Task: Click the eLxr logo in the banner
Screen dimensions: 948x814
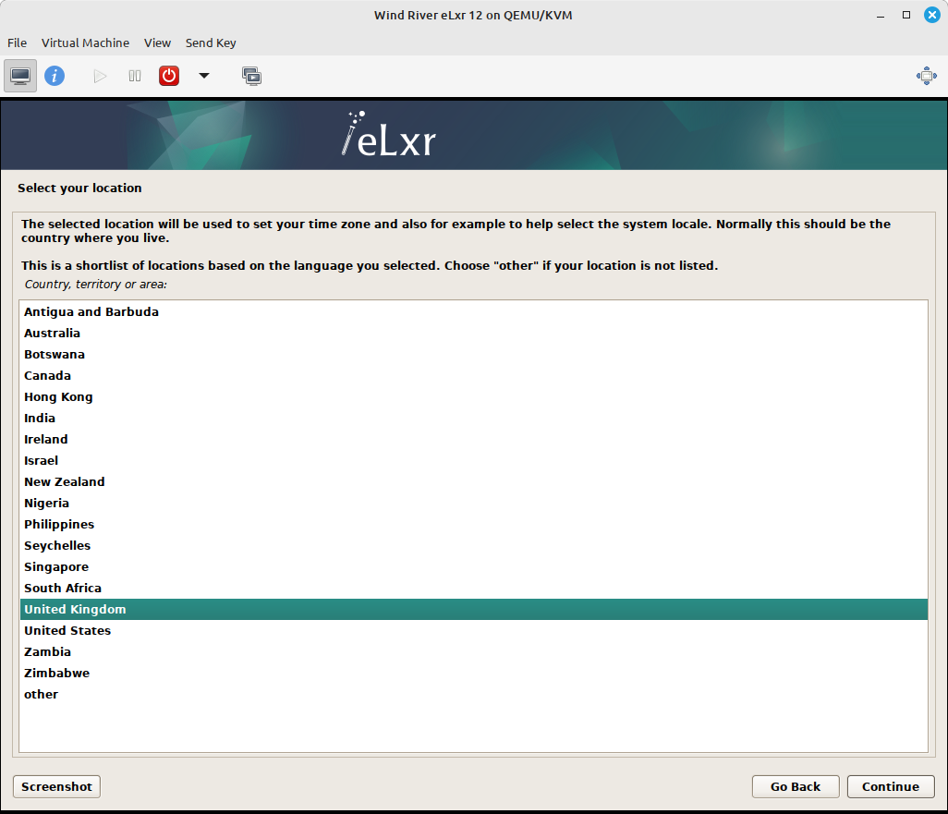Action: [388, 135]
